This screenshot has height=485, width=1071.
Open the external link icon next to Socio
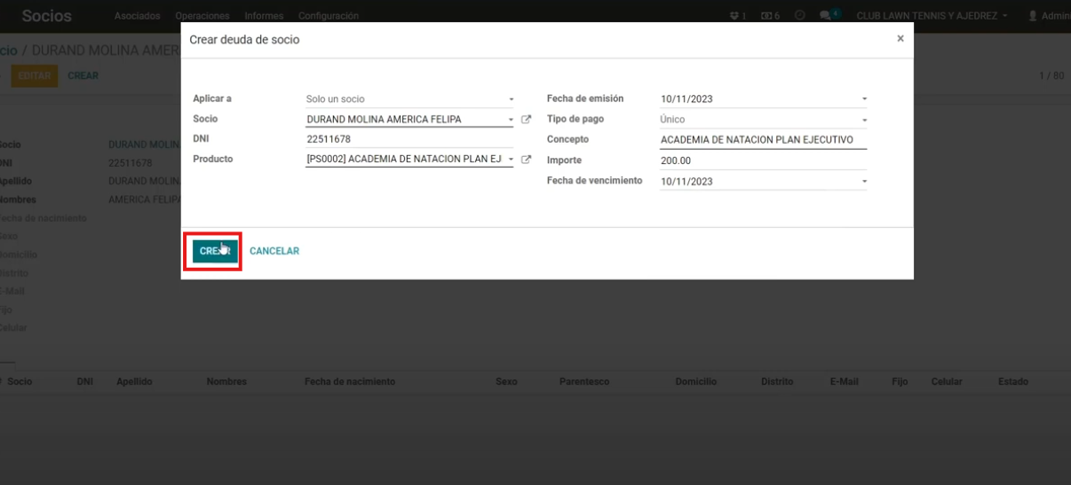[526, 120]
